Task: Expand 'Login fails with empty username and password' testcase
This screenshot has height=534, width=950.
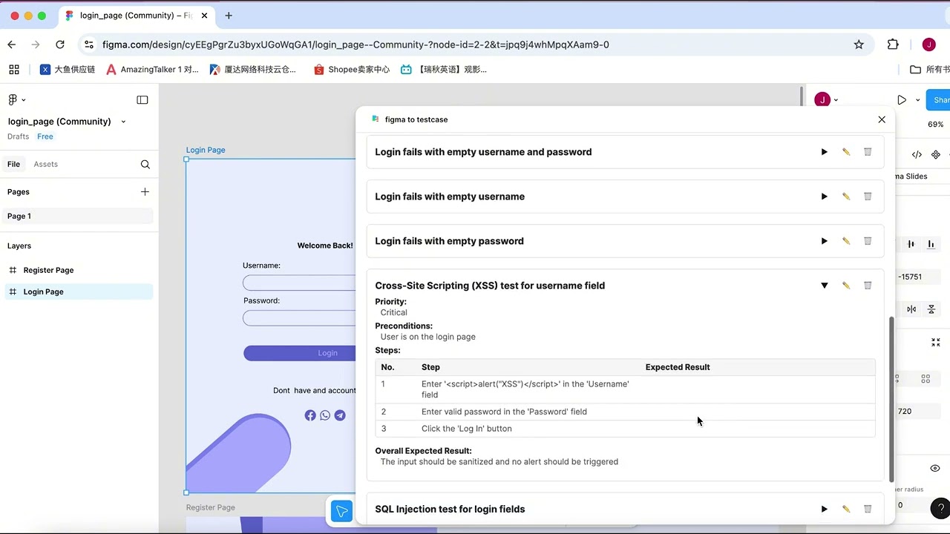Action: [824, 152]
